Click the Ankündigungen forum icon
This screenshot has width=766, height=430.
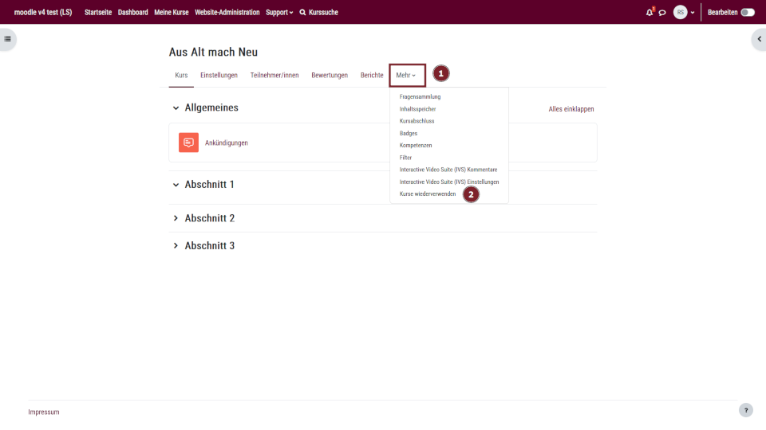click(188, 143)
